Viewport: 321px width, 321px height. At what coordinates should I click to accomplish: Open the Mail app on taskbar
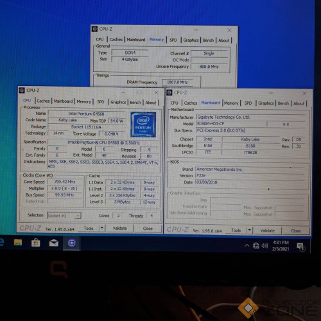54,243
